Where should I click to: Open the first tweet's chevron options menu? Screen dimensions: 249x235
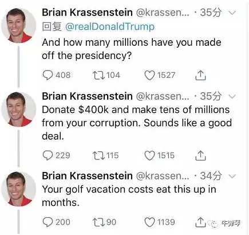tap(232, 13)
